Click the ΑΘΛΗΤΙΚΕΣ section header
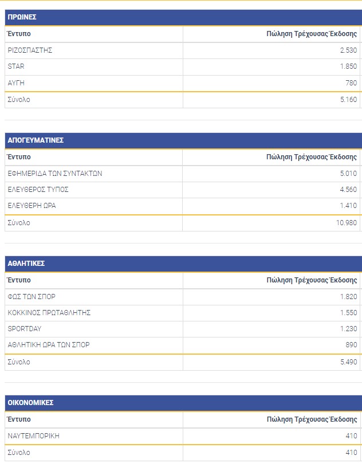Image resolution: width=362 pixels, height=475 pixels. tap(183, 264)
